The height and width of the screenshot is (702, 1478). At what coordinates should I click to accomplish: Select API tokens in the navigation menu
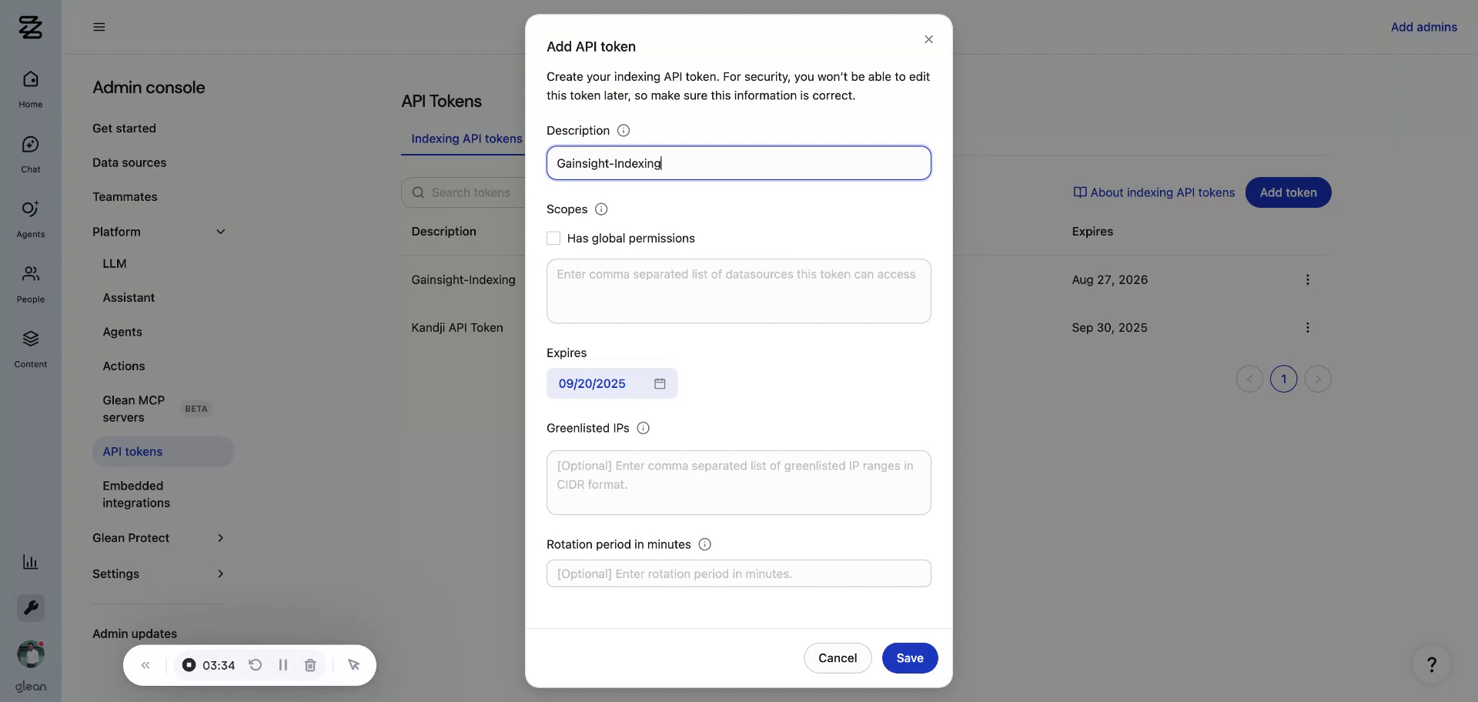[x=132, y=451]
